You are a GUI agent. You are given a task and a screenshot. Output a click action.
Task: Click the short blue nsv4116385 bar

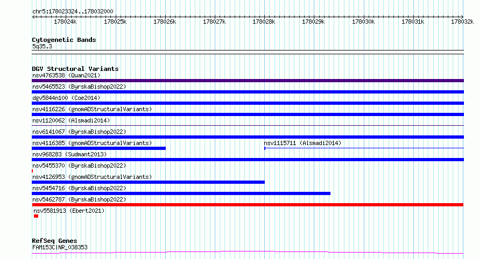(98, 148)
